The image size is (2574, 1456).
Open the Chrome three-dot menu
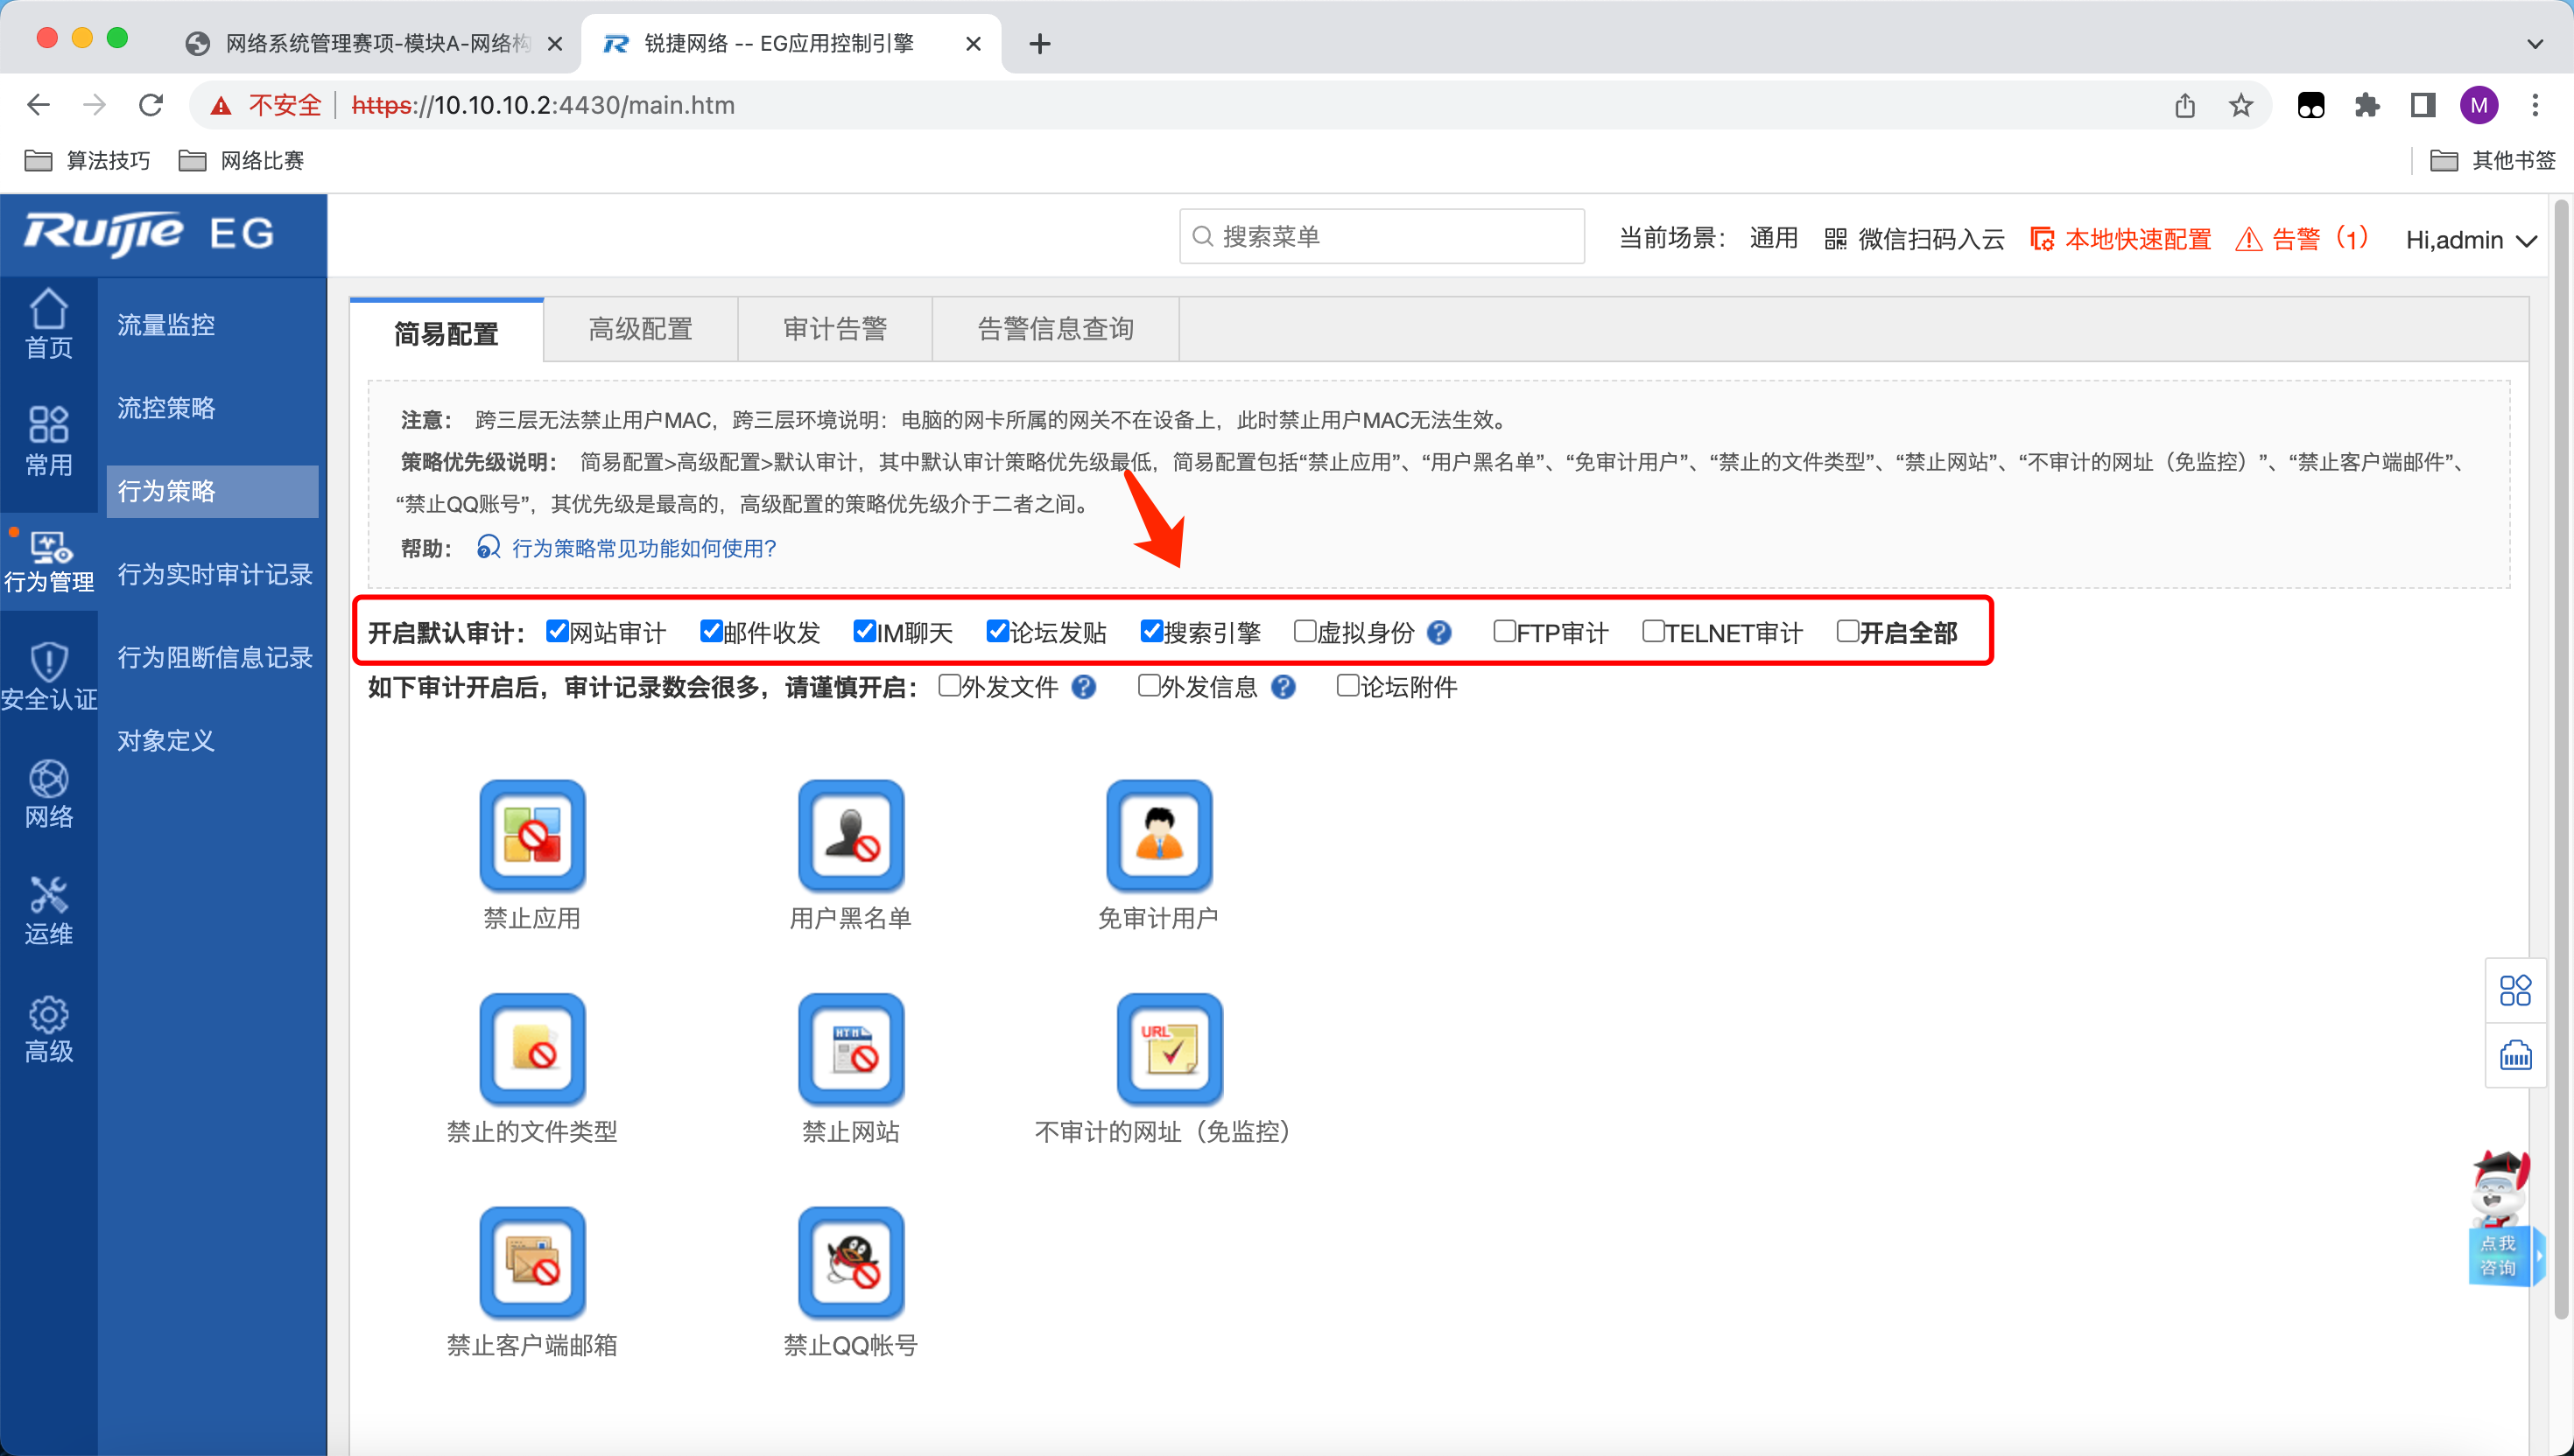coord(2534,105)
